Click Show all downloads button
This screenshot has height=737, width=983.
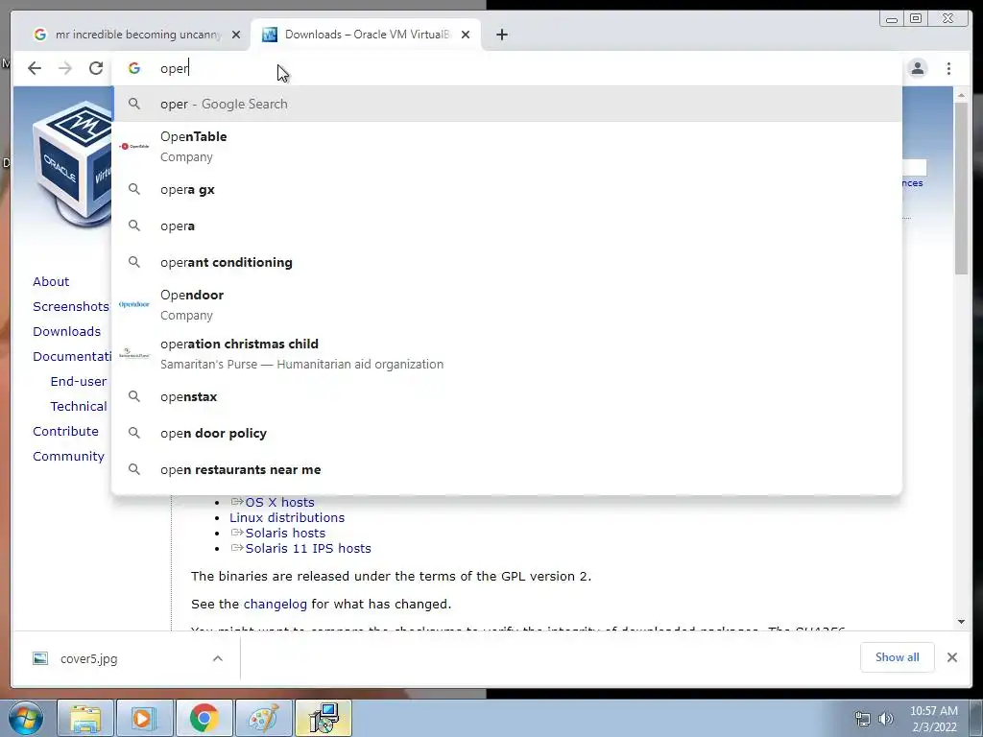(x=898, y=656)
